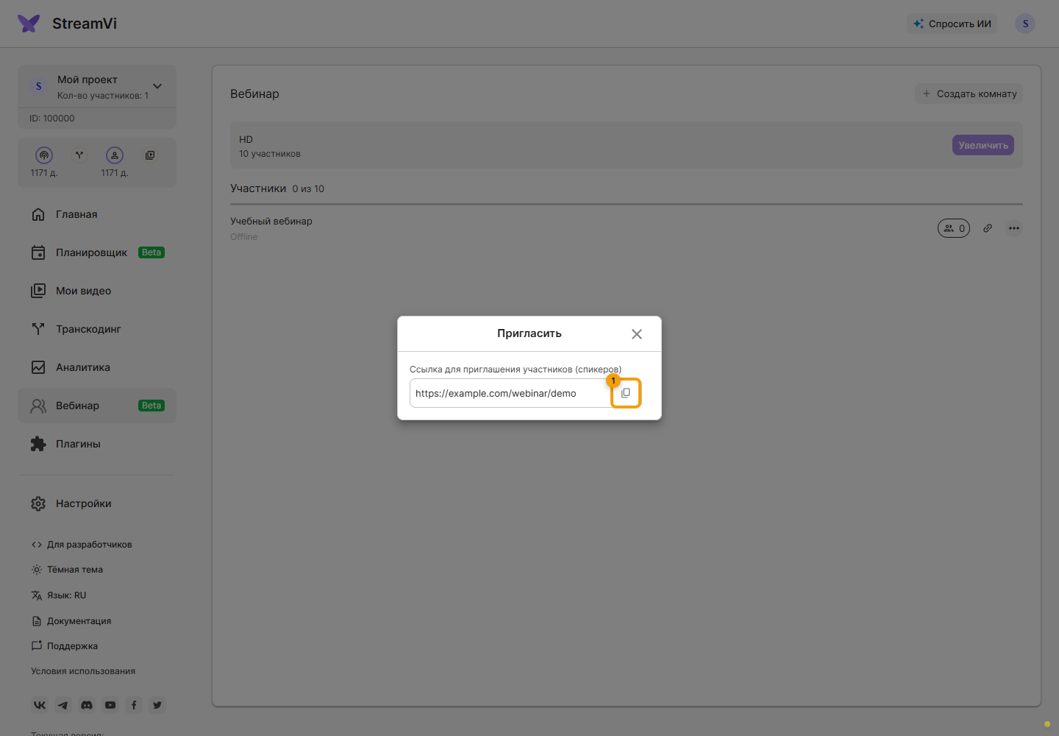Expand the Мой проект project selector
1059x736 pixels.
(97, 87)
